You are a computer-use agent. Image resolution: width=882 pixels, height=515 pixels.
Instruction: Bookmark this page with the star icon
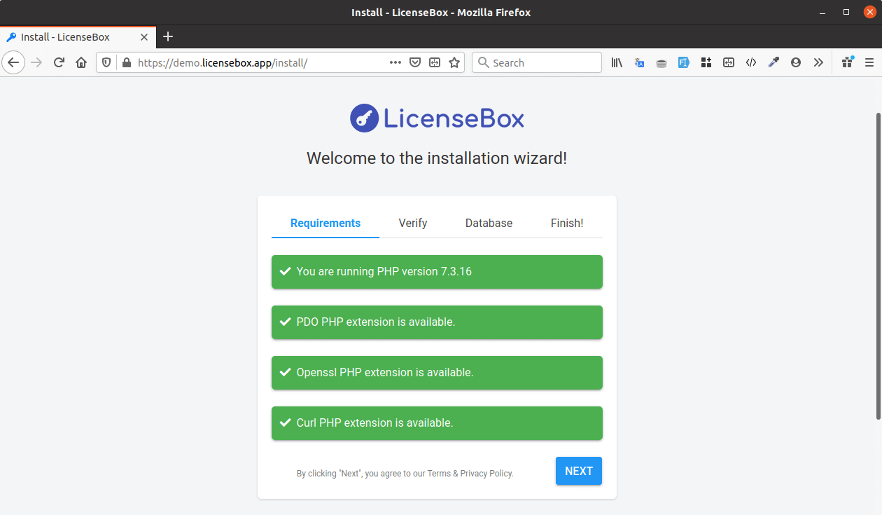click(x=454, y=62)
